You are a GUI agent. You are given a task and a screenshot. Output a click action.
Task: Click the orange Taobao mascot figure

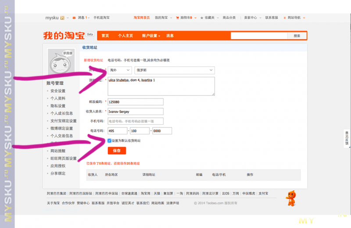click(291, 199)
